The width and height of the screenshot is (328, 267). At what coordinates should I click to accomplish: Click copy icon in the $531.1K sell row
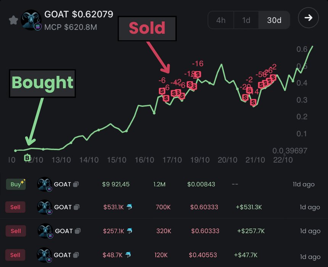pyautogui.click(x=76, y=207)
